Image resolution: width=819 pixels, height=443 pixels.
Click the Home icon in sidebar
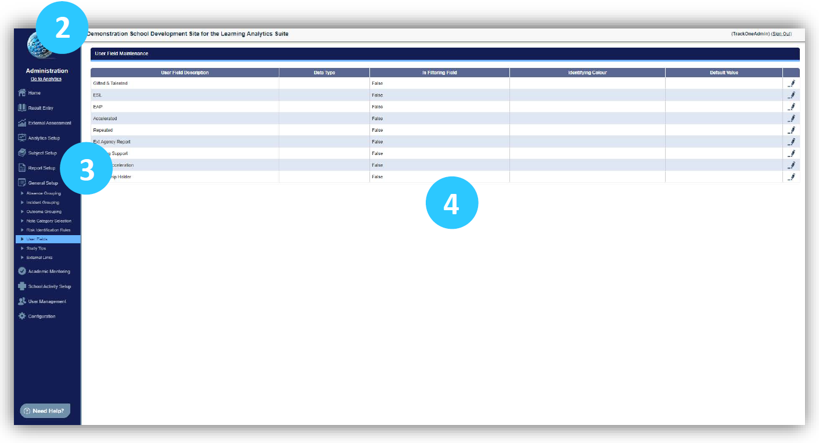pyautogui.click(x=22, y=93)
